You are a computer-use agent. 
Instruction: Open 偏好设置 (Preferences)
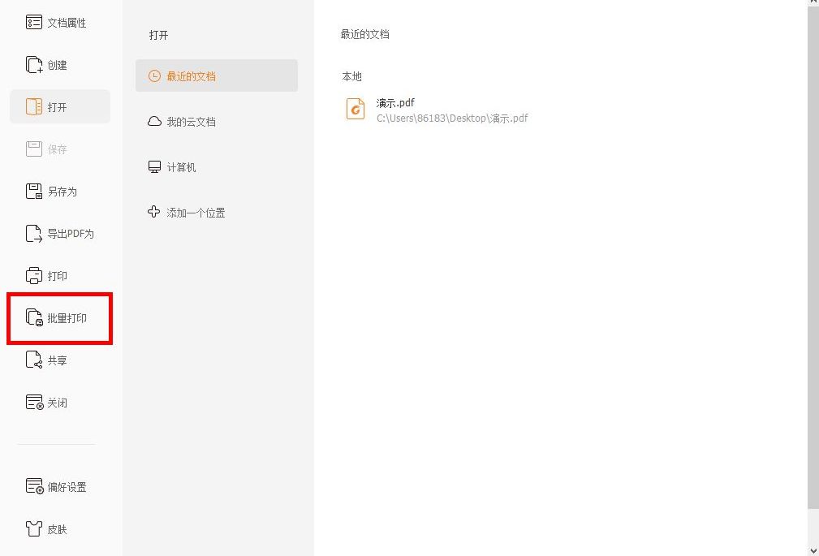pos(60,486)
